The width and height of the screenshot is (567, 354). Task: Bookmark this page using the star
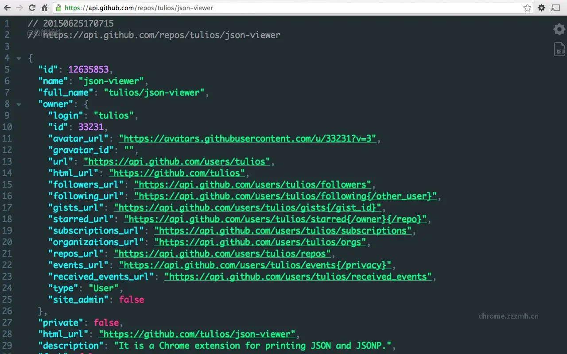pyautogui.click(x=527, y=8)
